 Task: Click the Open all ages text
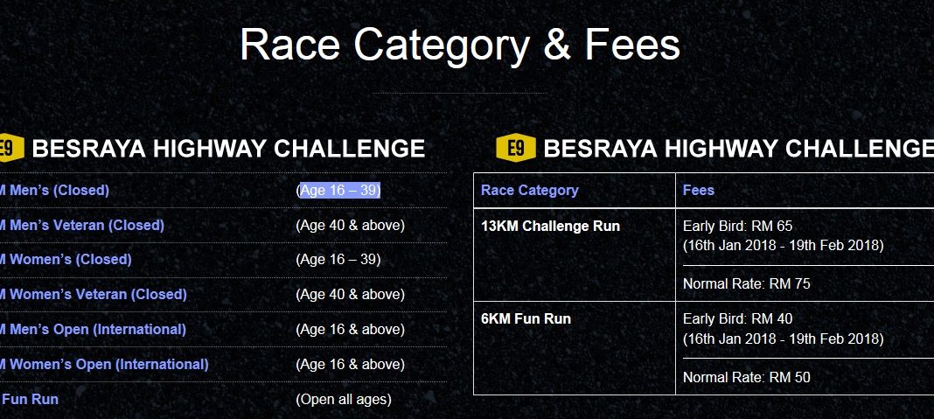344,400
